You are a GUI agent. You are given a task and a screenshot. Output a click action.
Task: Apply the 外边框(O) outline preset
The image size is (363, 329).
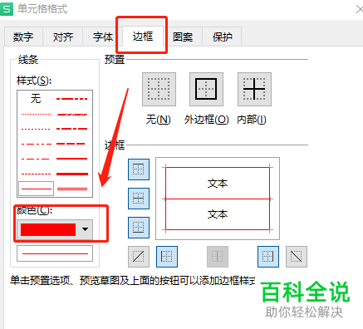click(x=206, y=89)
